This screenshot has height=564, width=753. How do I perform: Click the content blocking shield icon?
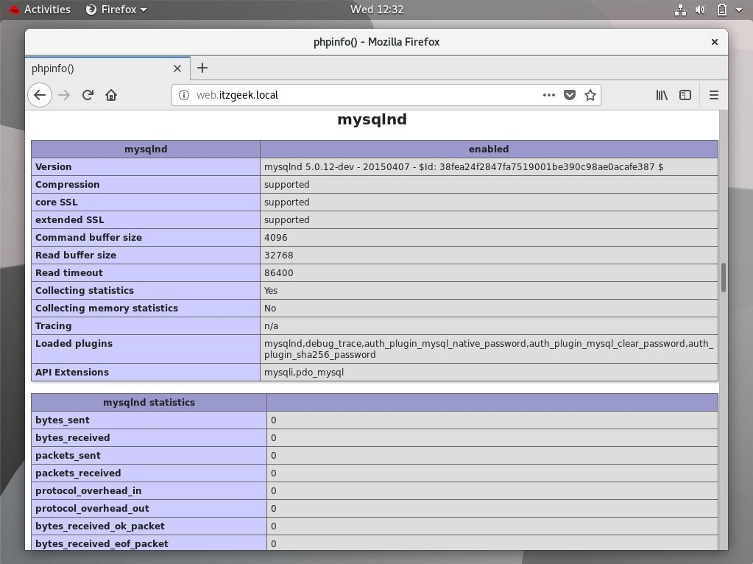pyautogui.click(x=570, y=94)
